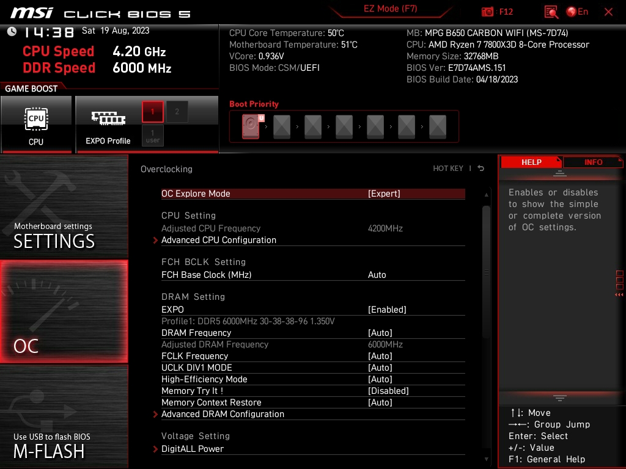This screenshot has width=626, height=469.
Task: Click the help panel bottom collapse handle
Action: tap(560, 398)
